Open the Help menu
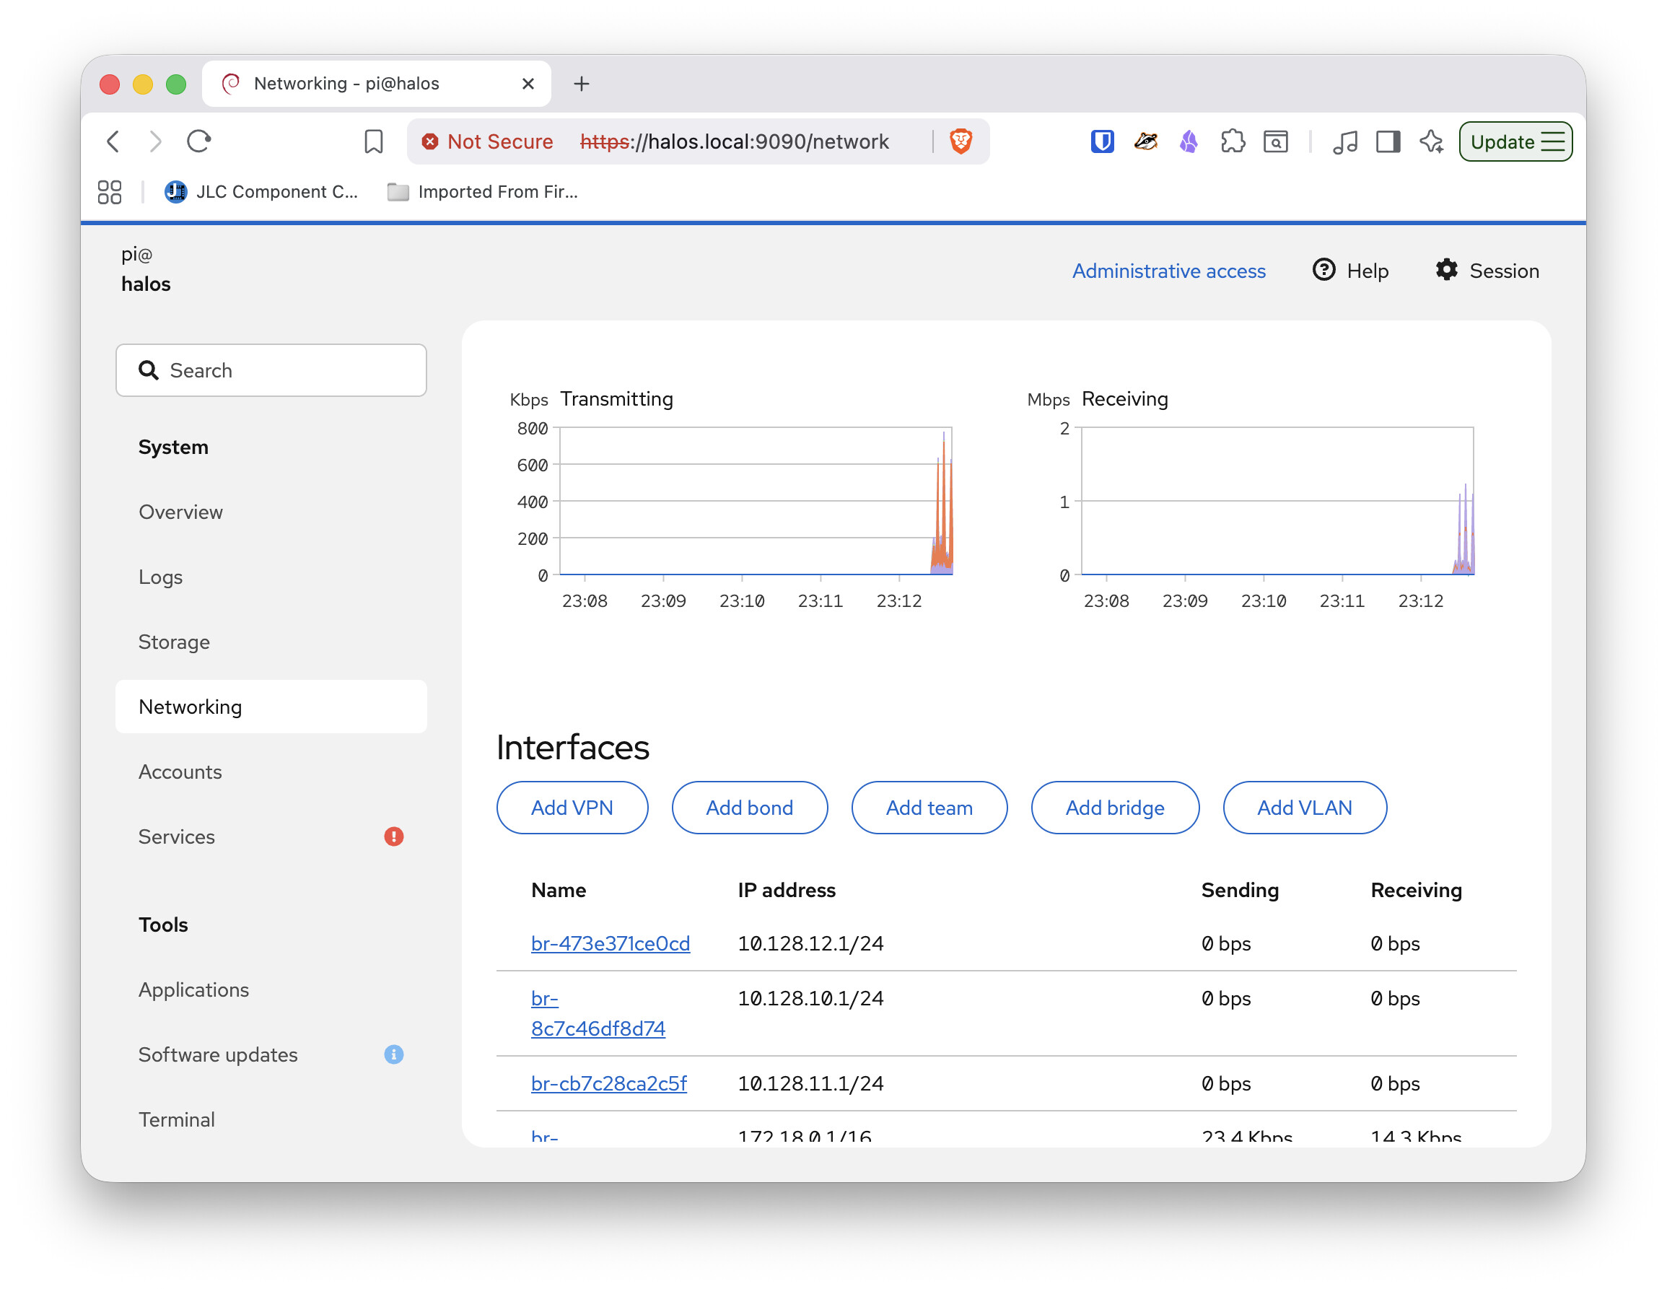The image size is (1667, 1289). coord(1350,270)
